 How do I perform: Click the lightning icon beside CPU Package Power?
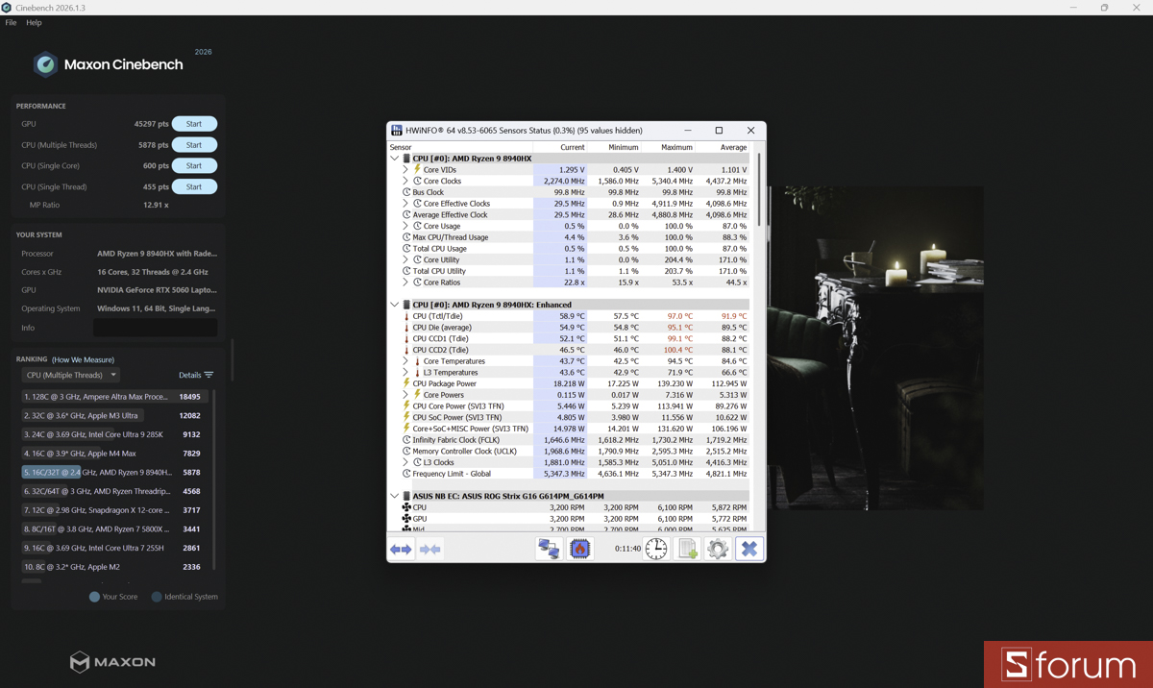[x=406, y=383]
